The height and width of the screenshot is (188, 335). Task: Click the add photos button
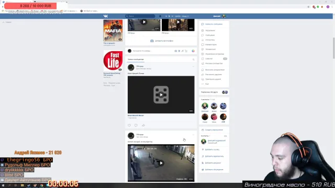(162, 41)
